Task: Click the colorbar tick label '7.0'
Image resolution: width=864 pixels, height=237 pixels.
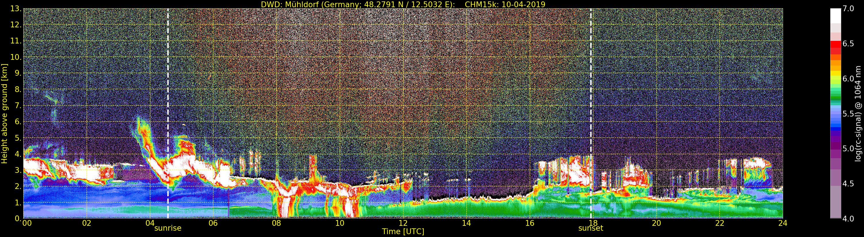Action: [848, 9]
